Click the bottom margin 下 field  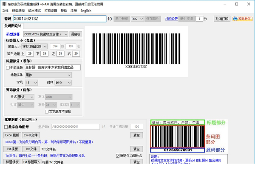point(44,53)
